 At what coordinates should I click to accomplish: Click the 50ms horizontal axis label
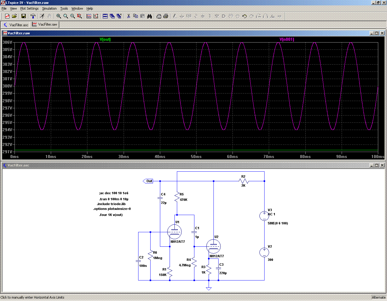(x=196, y=157)
